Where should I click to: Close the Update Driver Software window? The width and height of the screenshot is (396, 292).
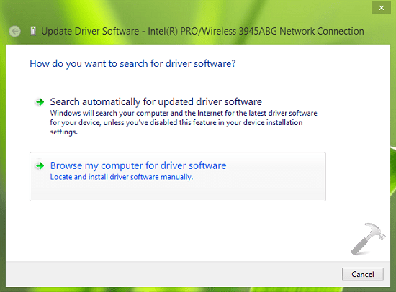(381, 8)
